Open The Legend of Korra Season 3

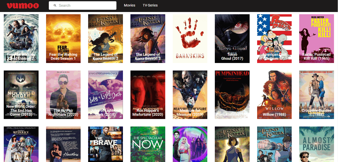148,38
